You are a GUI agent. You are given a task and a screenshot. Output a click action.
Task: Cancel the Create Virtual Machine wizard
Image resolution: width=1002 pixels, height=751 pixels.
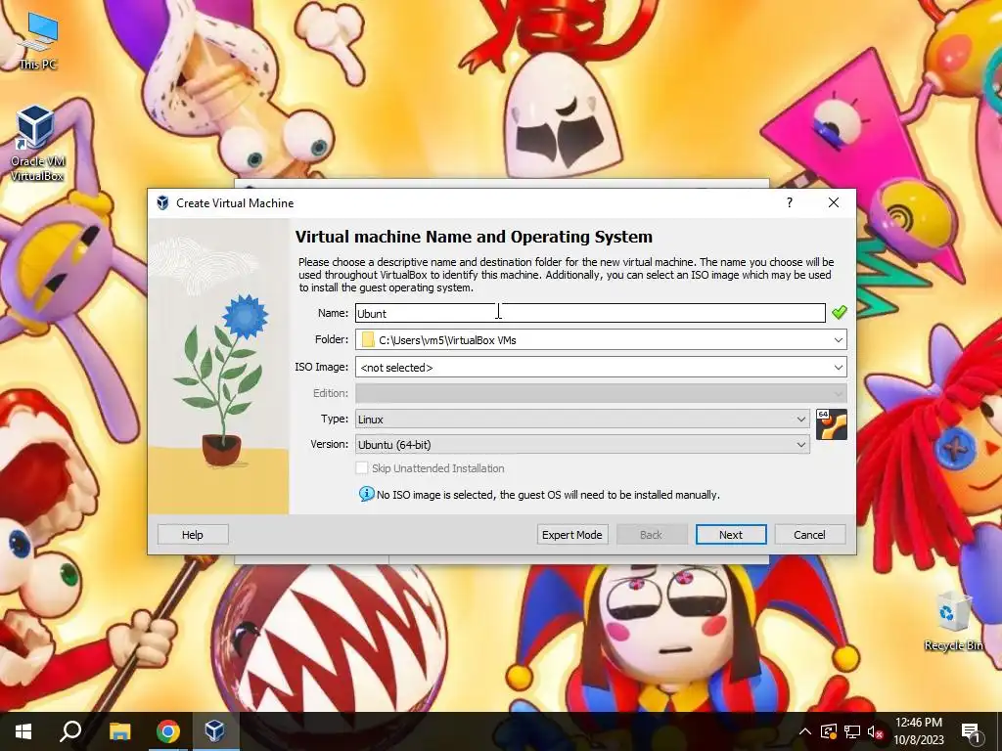click(809, 535)
